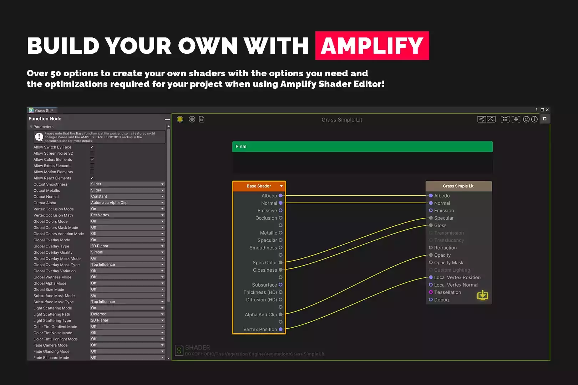The height and width of the screenshot is (385, 578).
Task: Click Grass Simple Lit's Tessellation input port
Action: coord(431,292)
